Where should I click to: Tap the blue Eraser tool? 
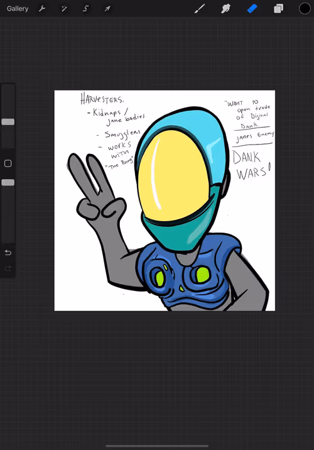click(252, 9)
